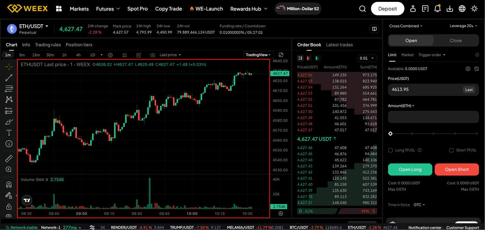Select the emoji drawing tool
The height and width of the screenshot is (230, 485).
coord(8,144)
